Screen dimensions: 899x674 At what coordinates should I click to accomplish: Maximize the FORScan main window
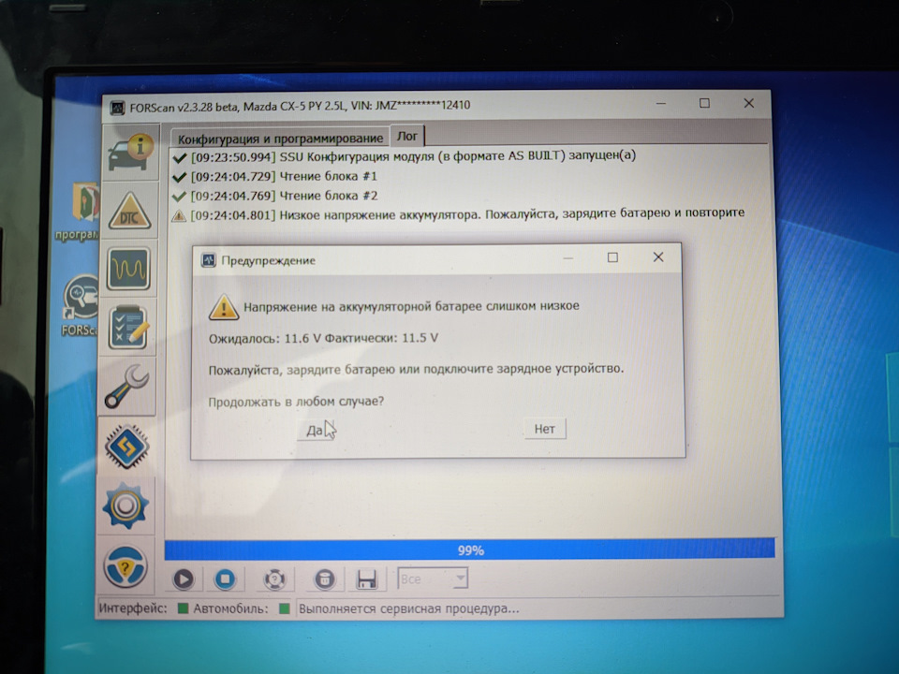coord(704,103)
